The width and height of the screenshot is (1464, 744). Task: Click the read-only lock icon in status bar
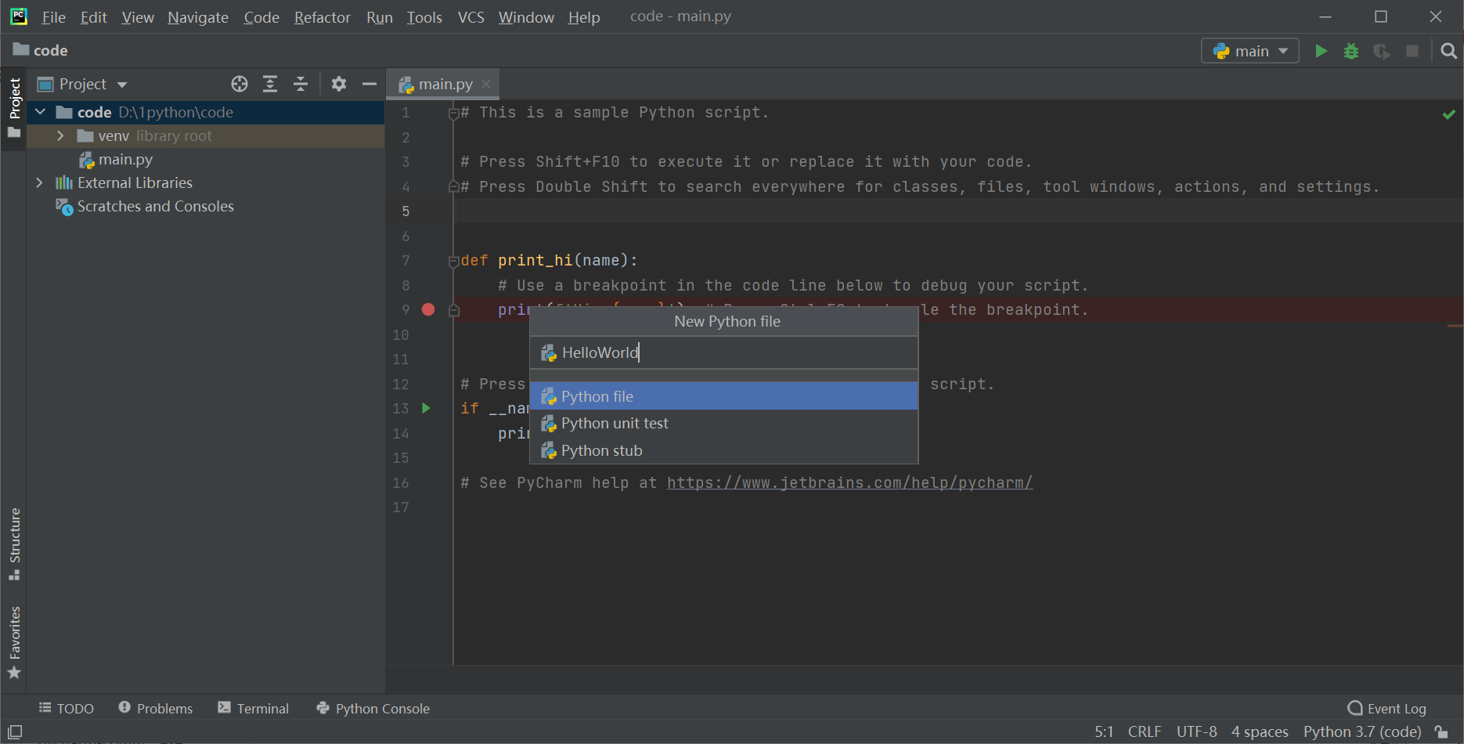(x=1441, y=731)
